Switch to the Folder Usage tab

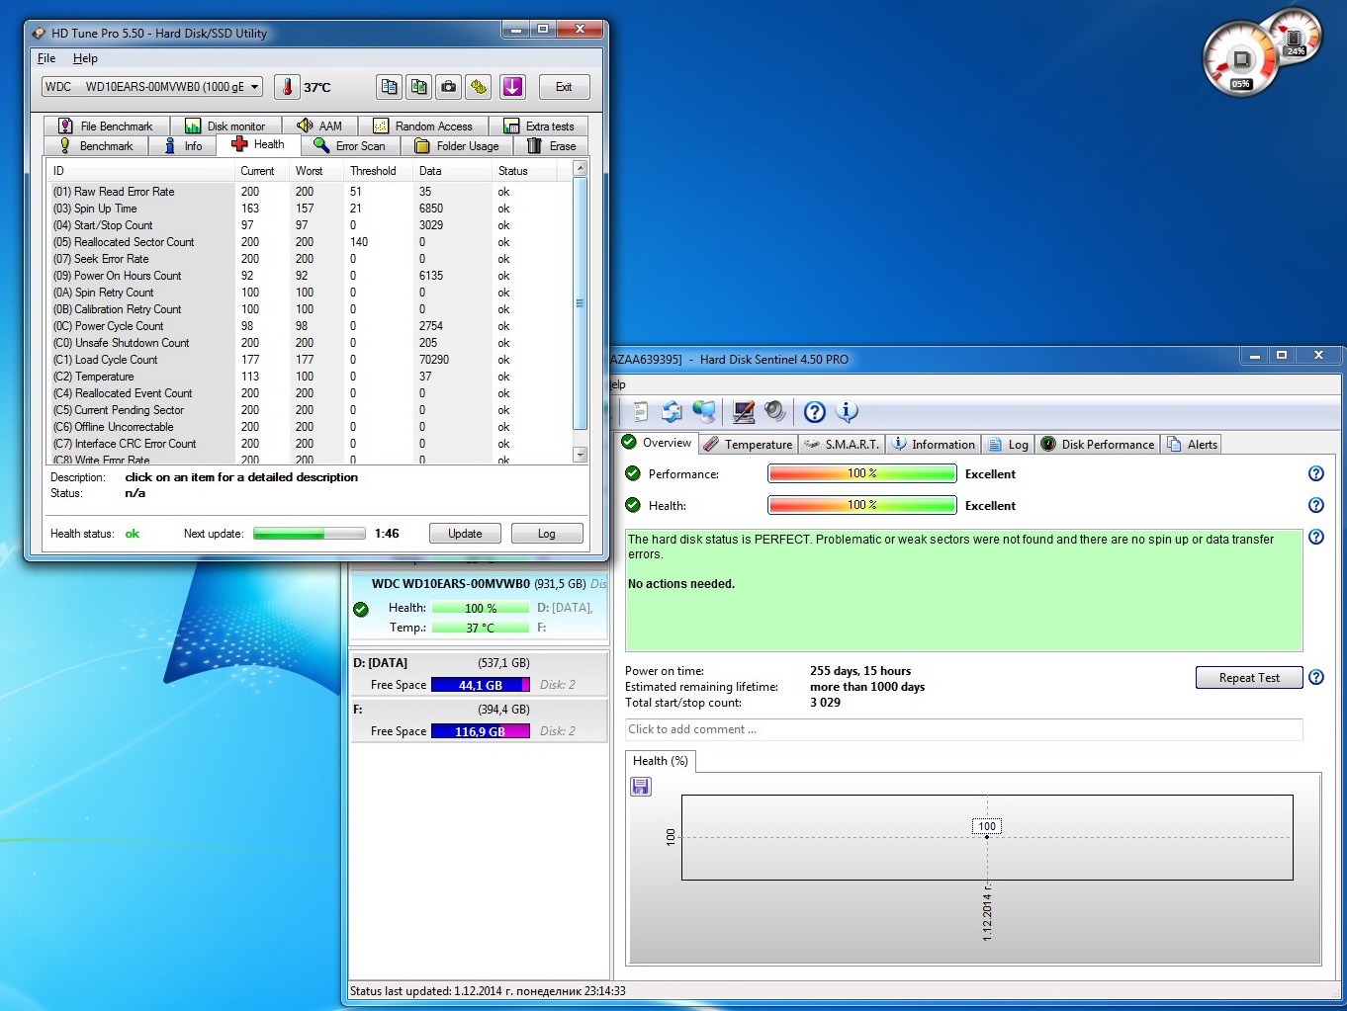[457, 145]
